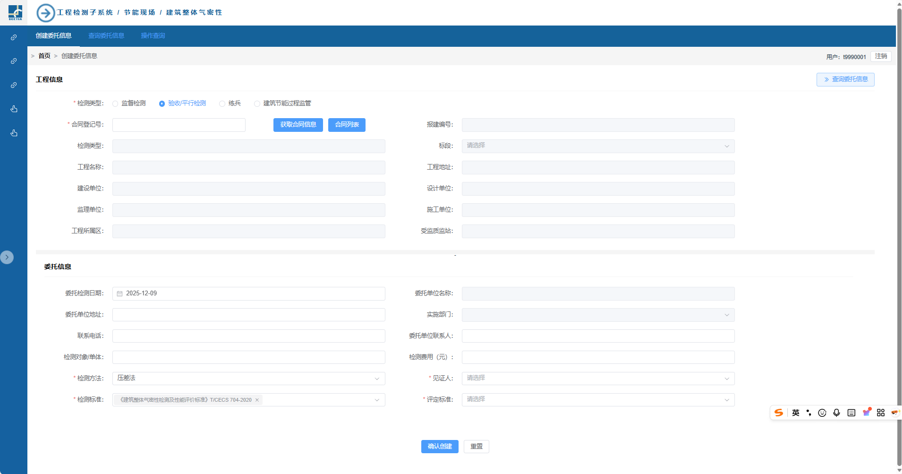Image resolution: width=902 pixels, height=474 pixels.
Task: Open the 评定标准 dropdown list
Action: click(x=597, y=400)
